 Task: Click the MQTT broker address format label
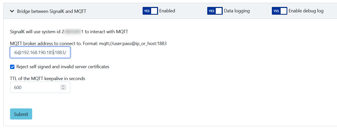88,44
